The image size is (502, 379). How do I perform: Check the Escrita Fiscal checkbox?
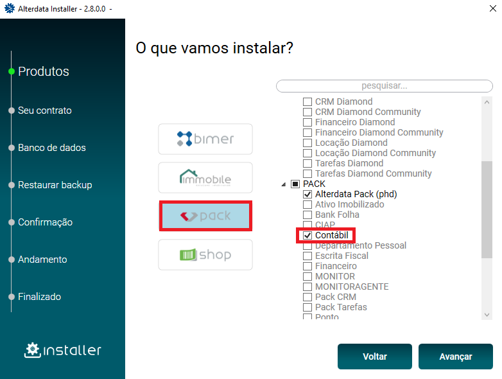click(x=307, y=256)
